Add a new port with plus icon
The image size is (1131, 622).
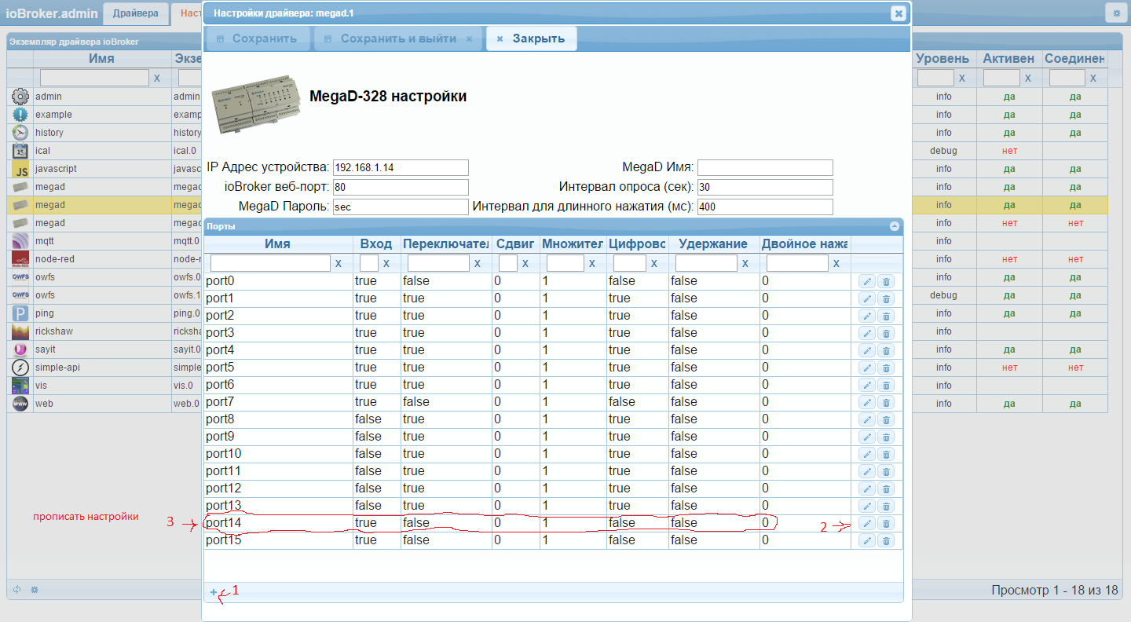click(214, 592)
